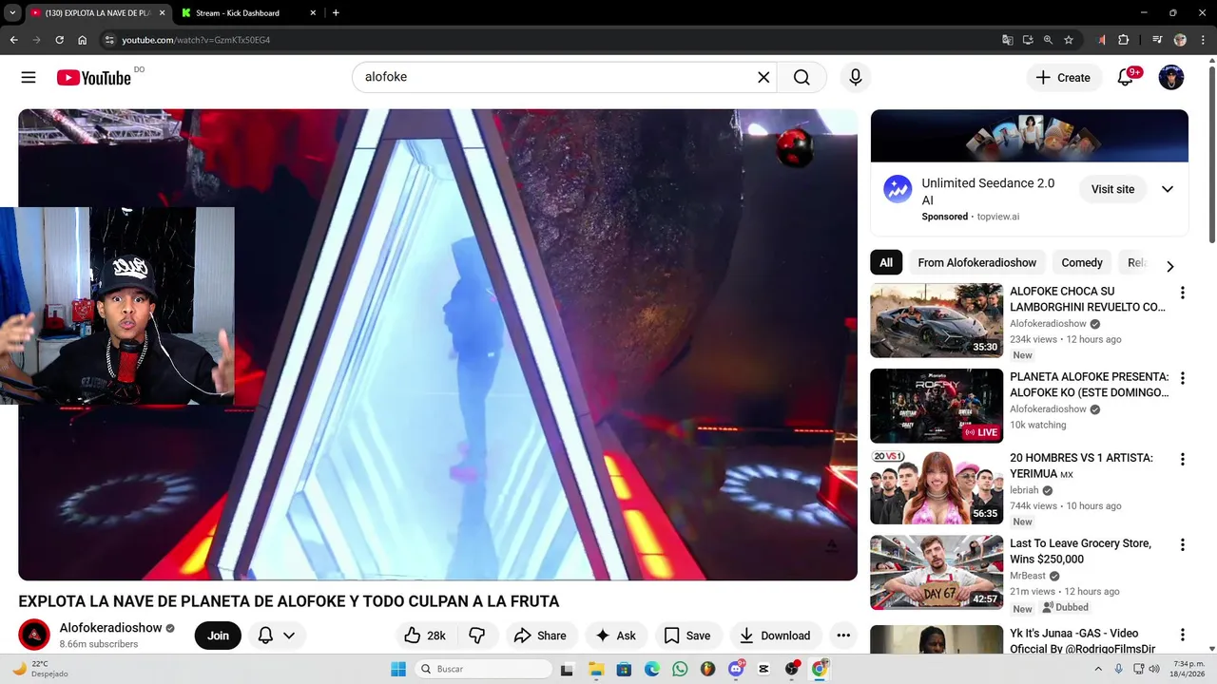
Task: Bookmark page with star icon
Action: point(1069,40)
